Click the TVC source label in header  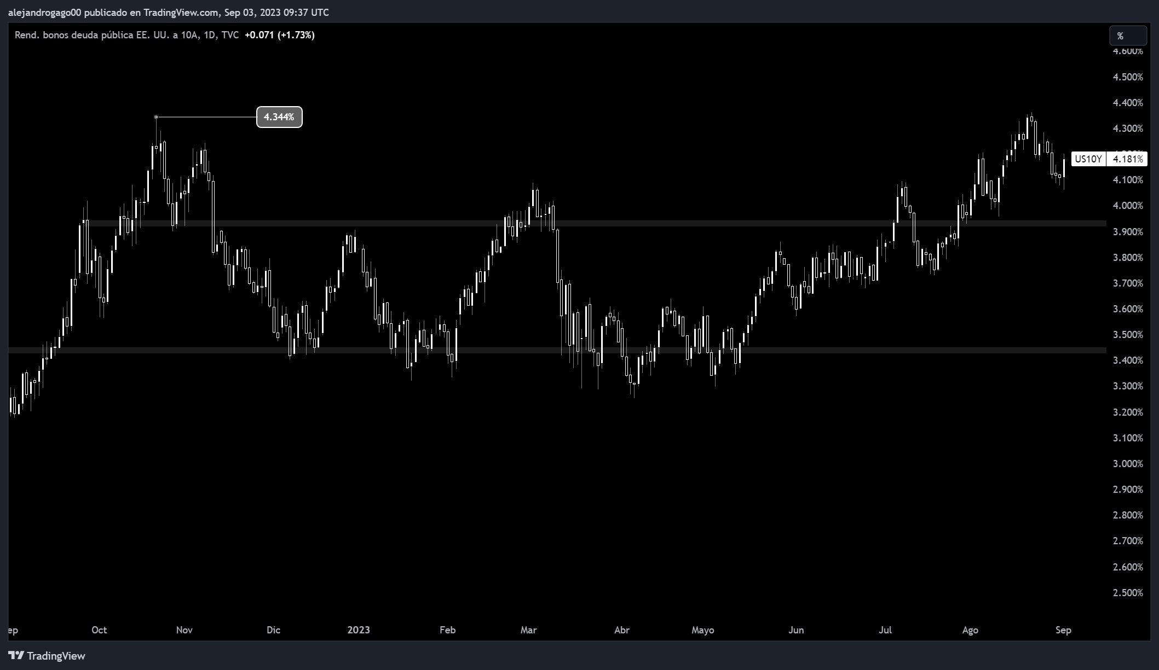point(230,35)
